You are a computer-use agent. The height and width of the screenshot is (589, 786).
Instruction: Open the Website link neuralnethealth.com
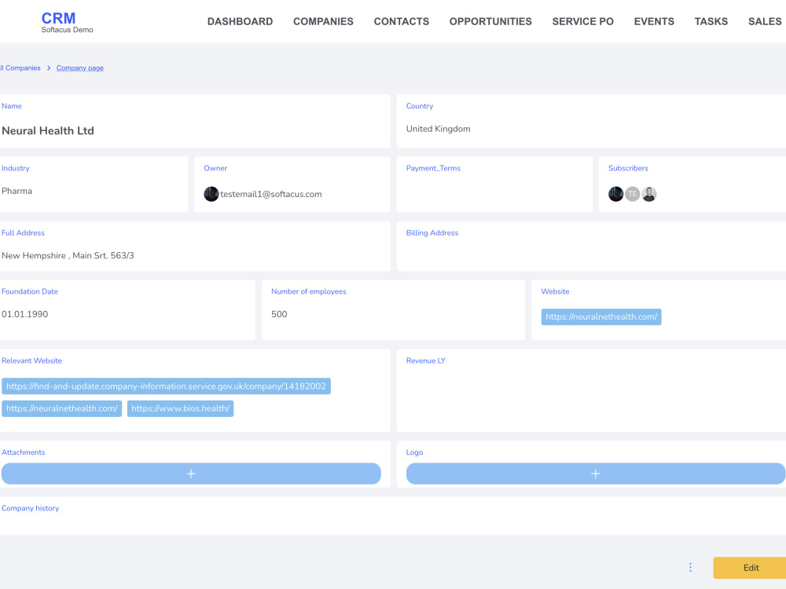point(601,316)
